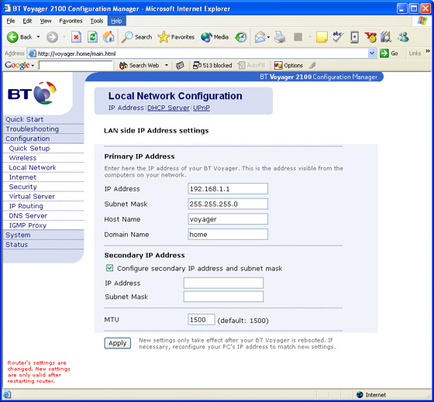The width and height of the screenshot is (434, 402).
Task: Open the DHCP Server tab link
Action: tap(168, 108)
